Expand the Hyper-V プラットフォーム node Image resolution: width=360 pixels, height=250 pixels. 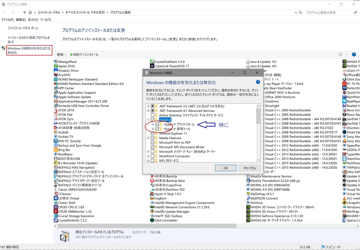pos(153,124)
